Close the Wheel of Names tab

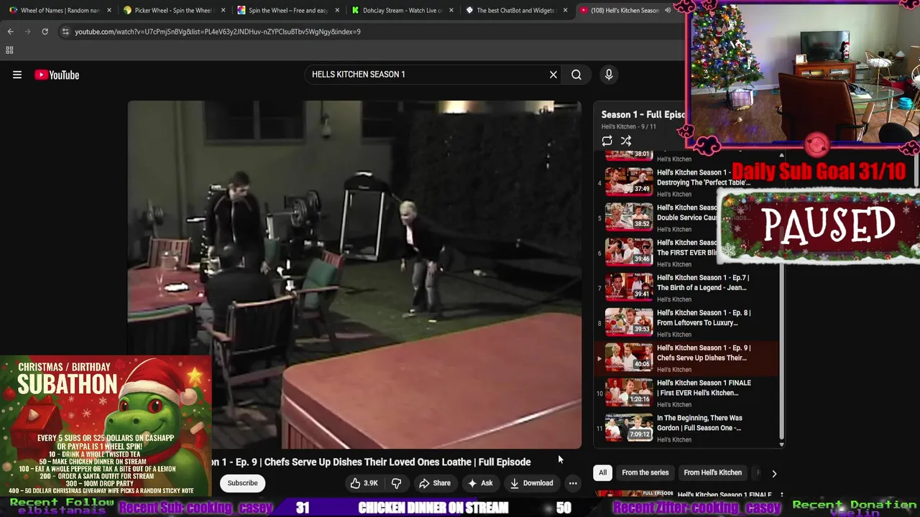pyautogui.click(x=109, y=10)
